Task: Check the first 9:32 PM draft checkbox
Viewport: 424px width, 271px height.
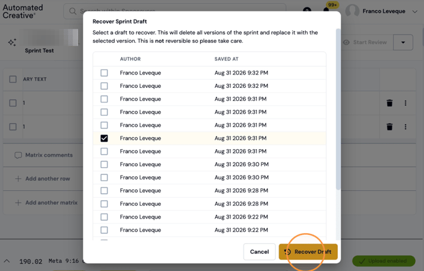Action: (x=104, y=73)
